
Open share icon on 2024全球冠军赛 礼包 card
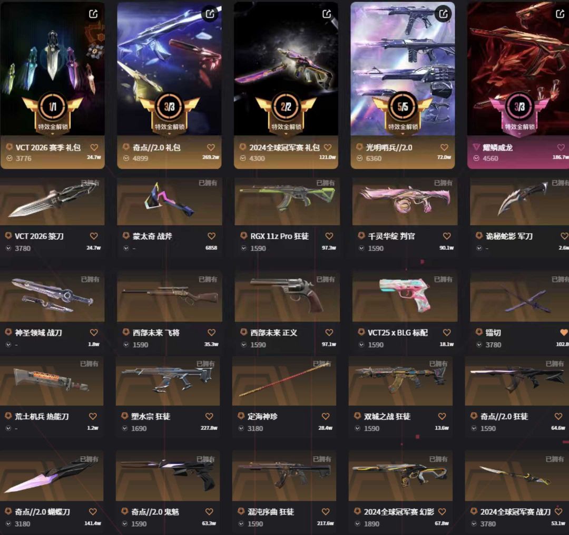(x=327, y=14)
